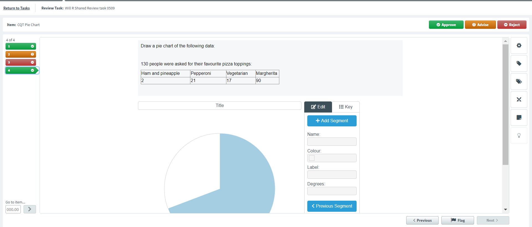The height and width of the screenshot is (227, 532).
Task: Click the table cell containing 90
Action: click(267, 81)
